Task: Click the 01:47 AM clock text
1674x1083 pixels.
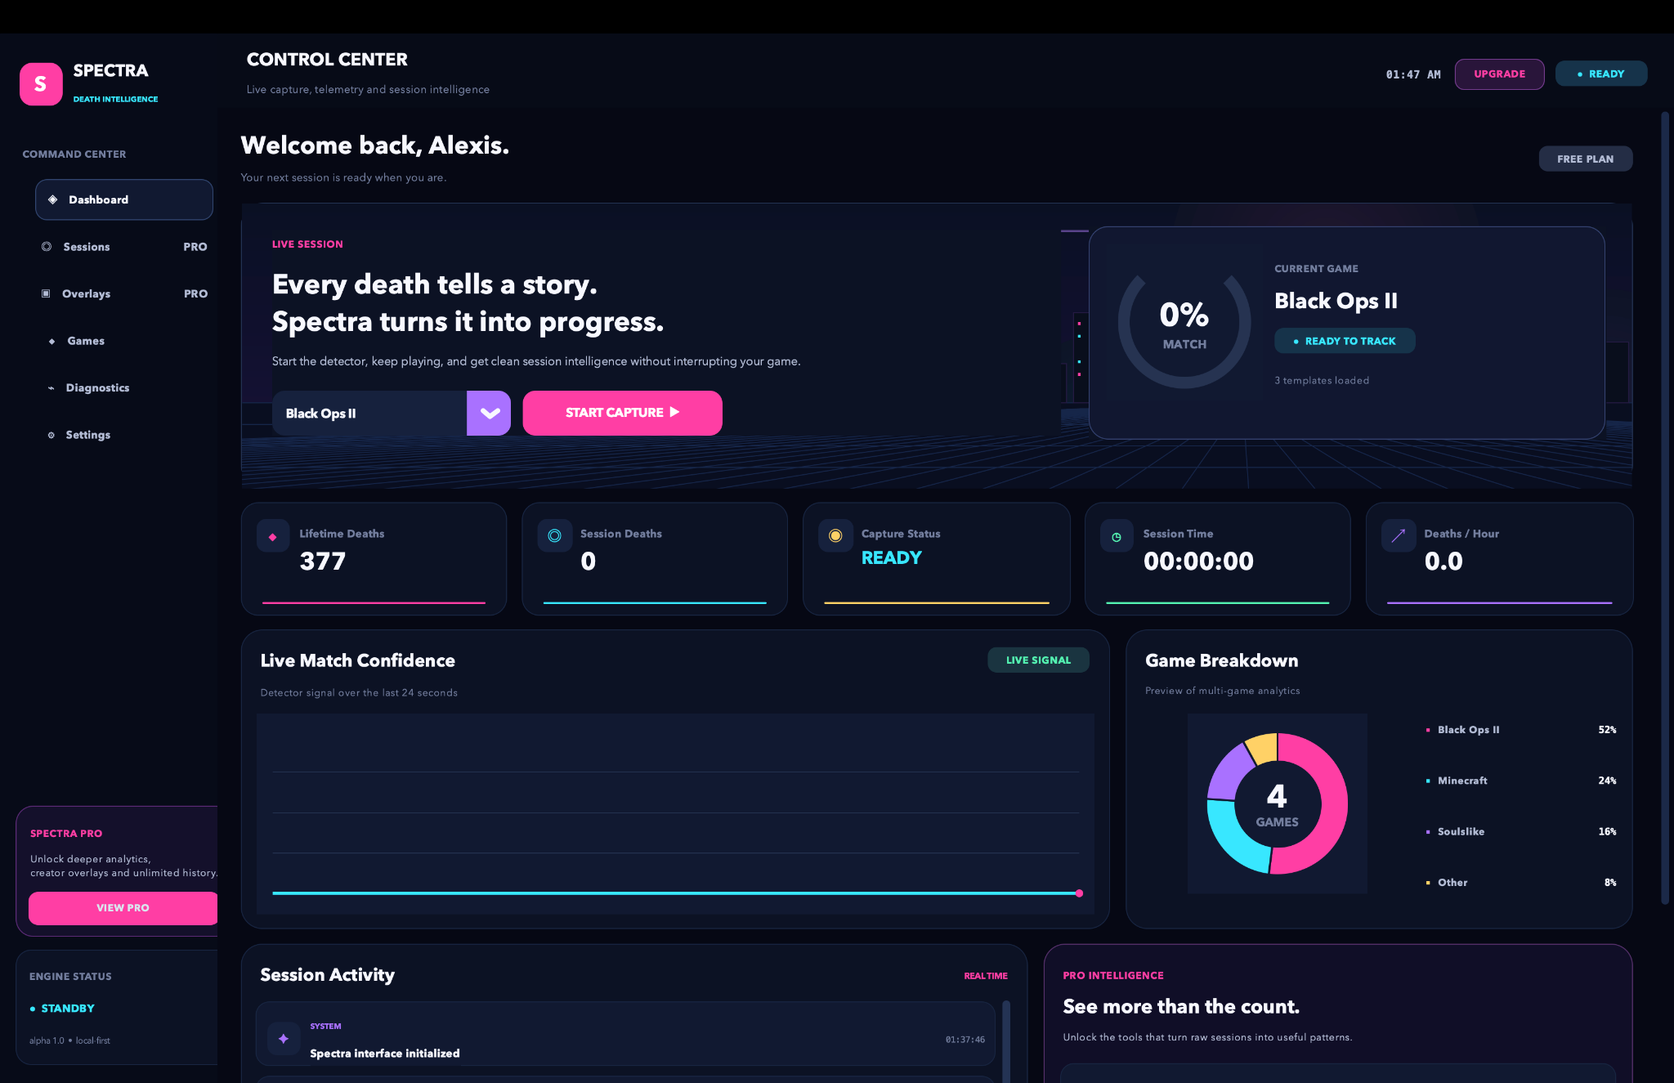Action: pos(1413,74)
